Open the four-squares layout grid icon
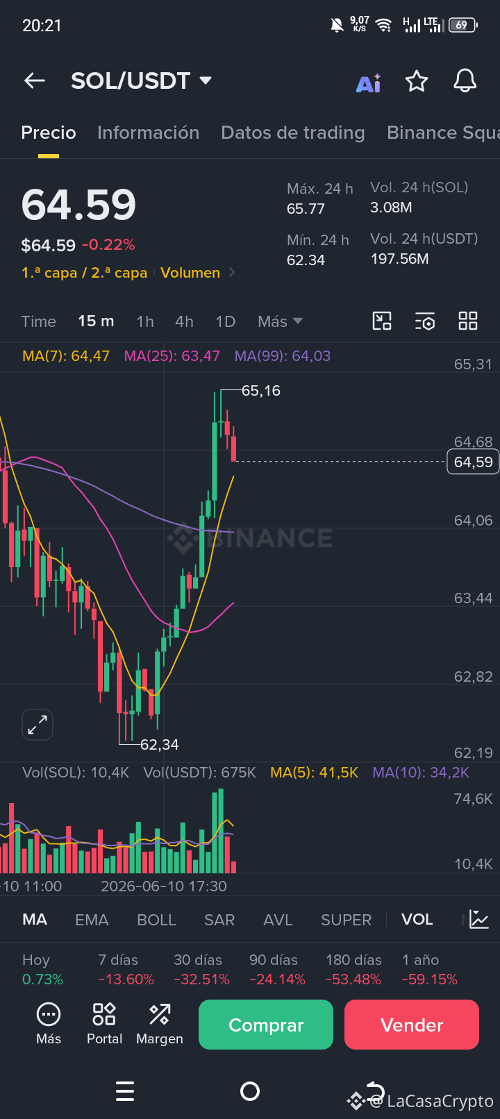The height and width of the screenshot is (1119, 500). [x=468, y=321]
